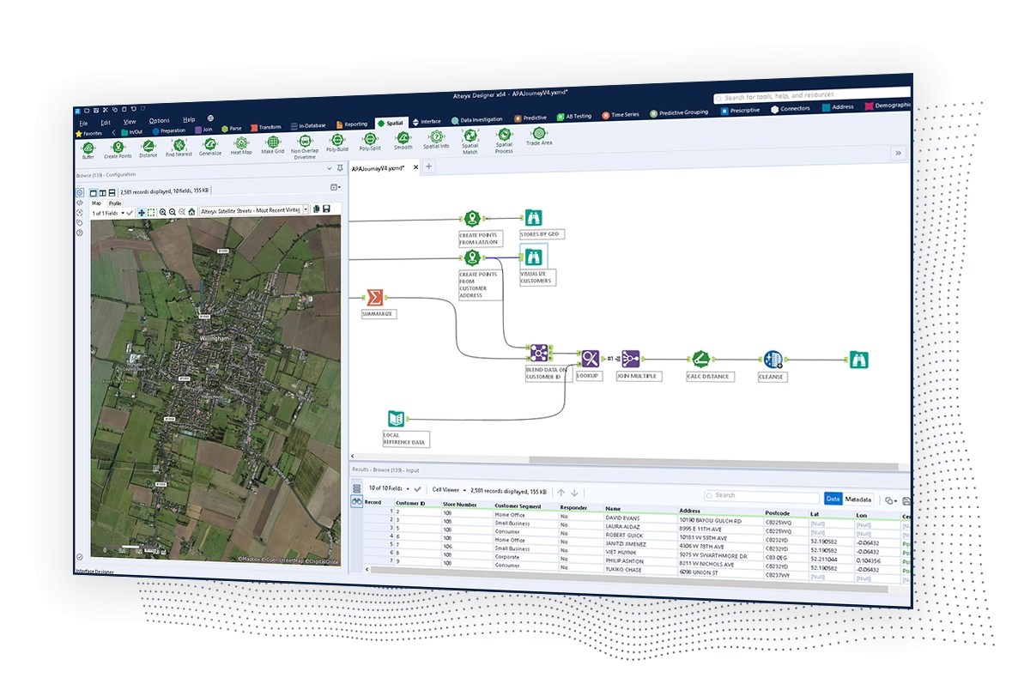
Task: Select the Create Points tool in palette
Action: [x=118, y=149]
